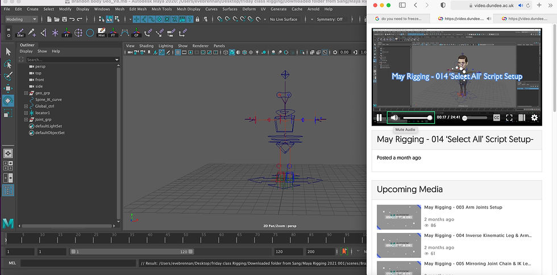The height and width of the screenshot is (275, 557).
Task: Click the Mirror Joint shelf icon
Action: tap(44, 33)
